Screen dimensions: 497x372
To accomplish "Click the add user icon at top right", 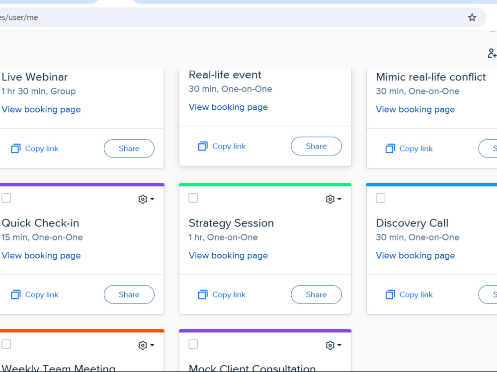I will [x=492, y=53].
